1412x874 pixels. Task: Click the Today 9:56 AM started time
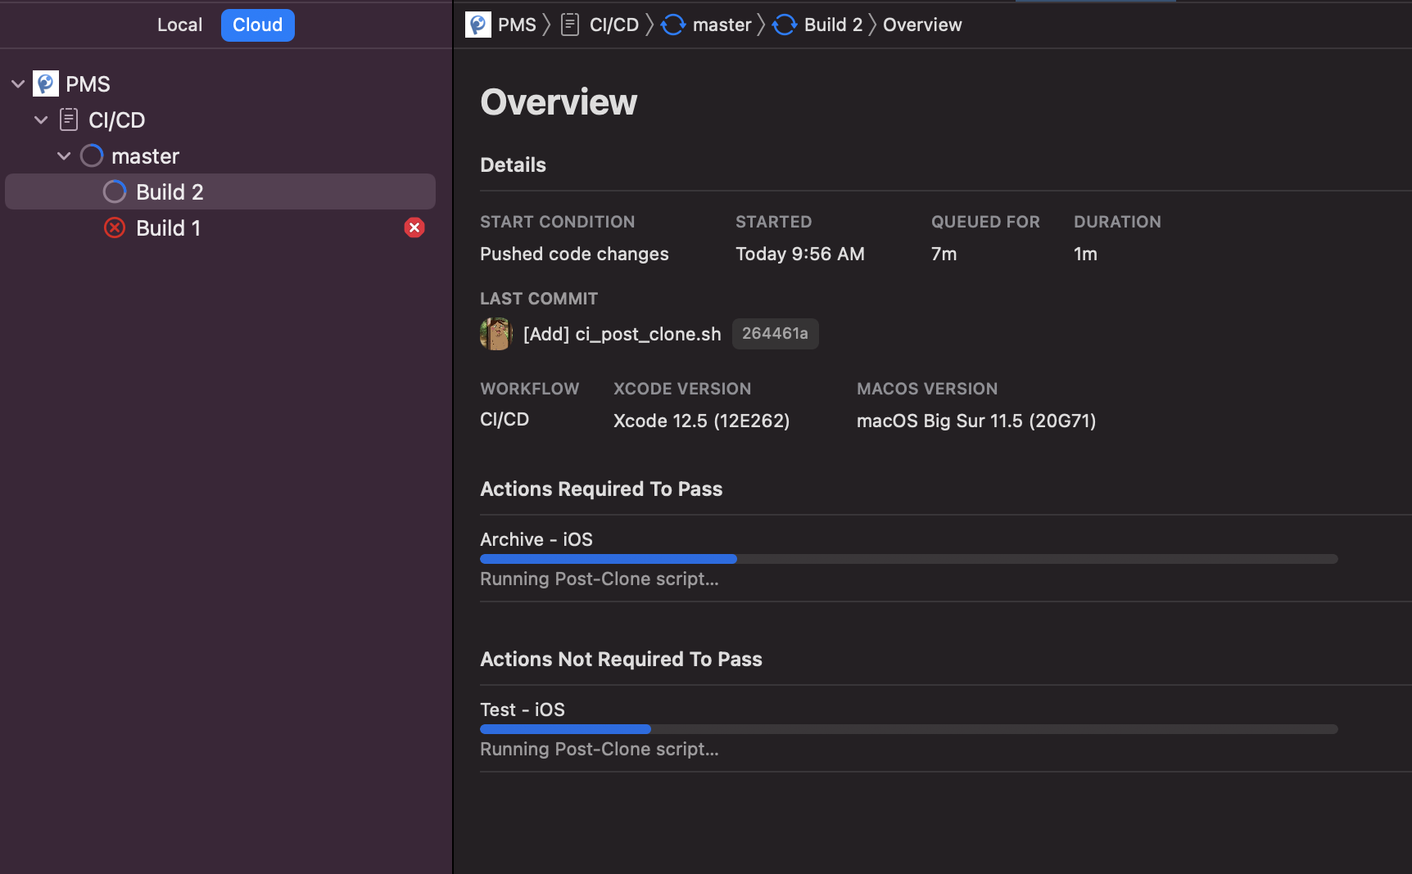800,254
